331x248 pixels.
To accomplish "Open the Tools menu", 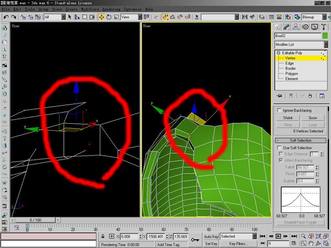I will [29, 9].
